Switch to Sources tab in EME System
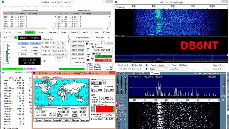229x129 pixels. (47, 120)
